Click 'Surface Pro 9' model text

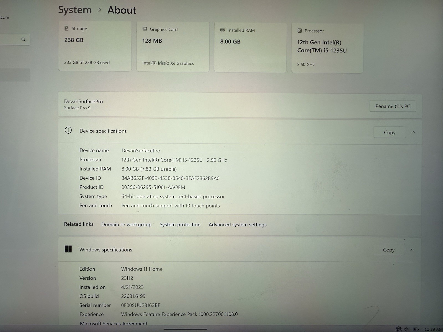[77, 108]
